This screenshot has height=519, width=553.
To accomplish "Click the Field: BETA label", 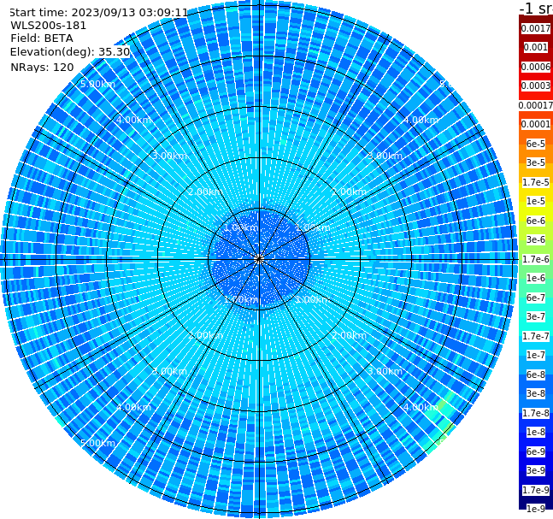I will 42,38.
